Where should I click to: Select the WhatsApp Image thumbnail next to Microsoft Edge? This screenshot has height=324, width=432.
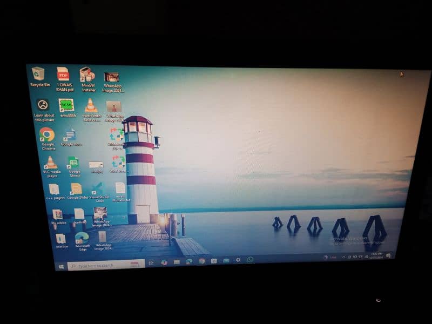coord(103,240)
